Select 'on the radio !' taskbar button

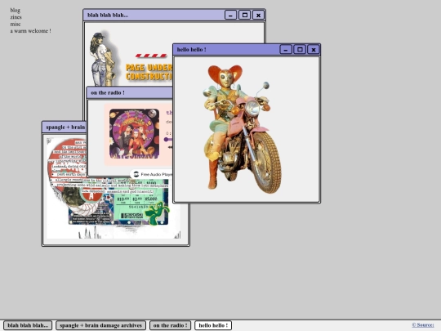(x=170, y=325)
